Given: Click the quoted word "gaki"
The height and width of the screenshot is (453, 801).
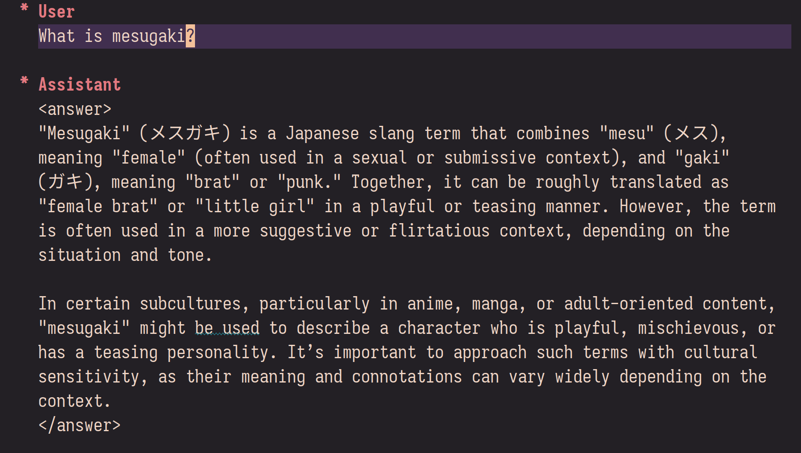Looking at the screenshot, I should [702, 157].
